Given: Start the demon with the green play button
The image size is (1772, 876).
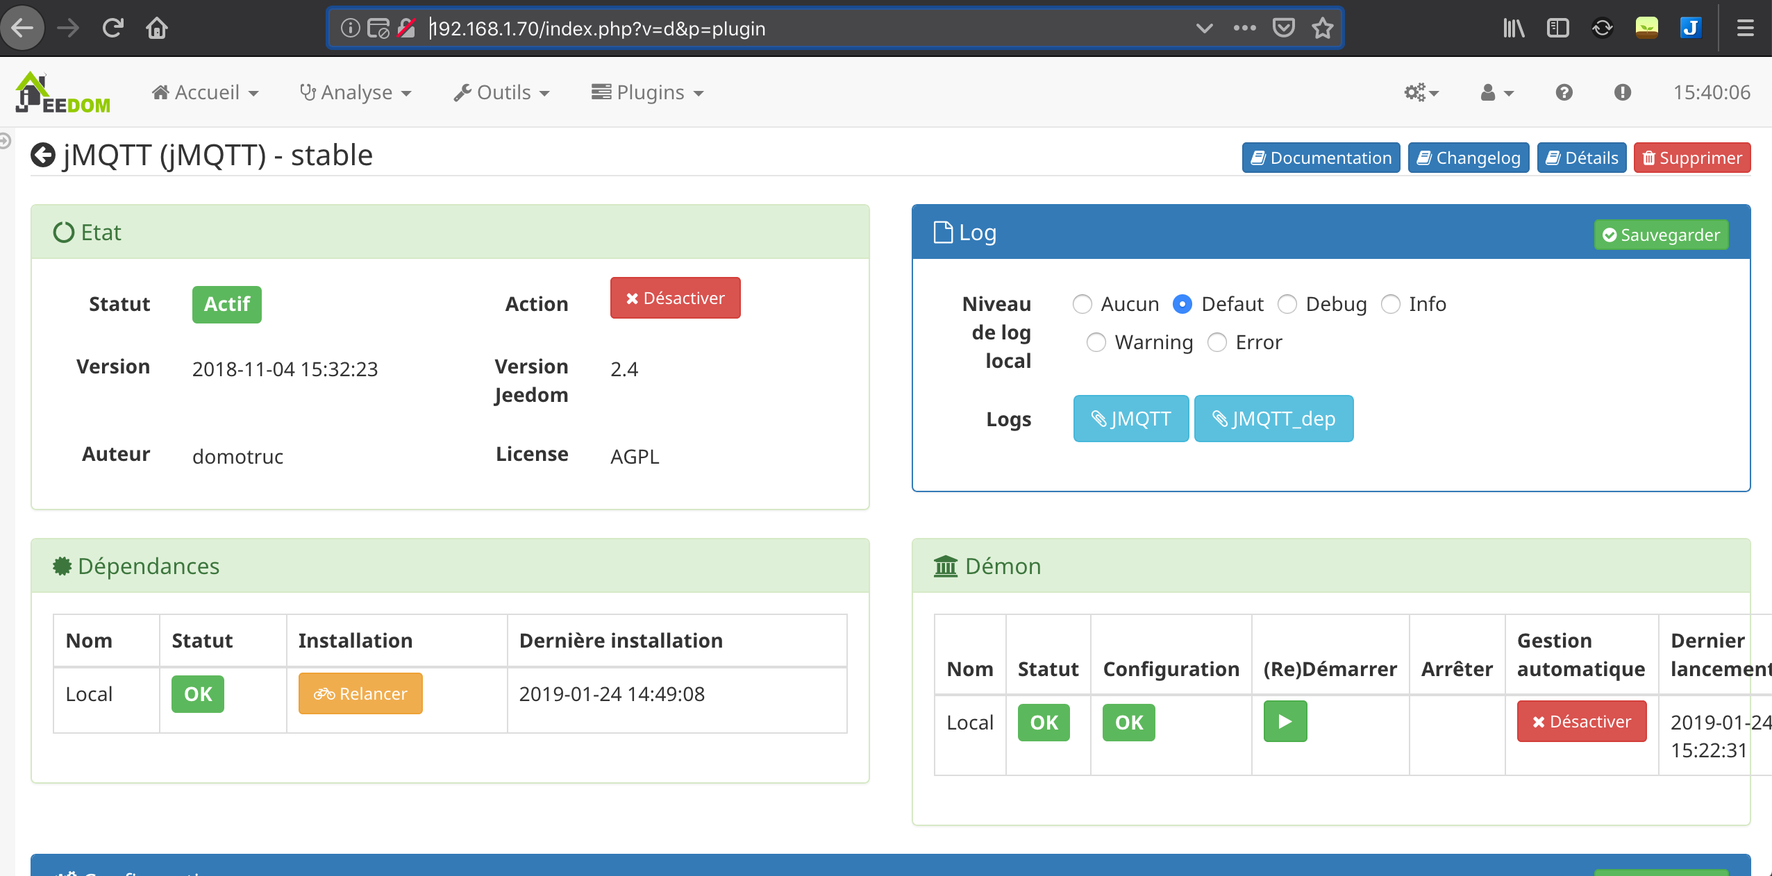Looking at the screenshot, I should pyautogui.click(x=1285, y=721).
